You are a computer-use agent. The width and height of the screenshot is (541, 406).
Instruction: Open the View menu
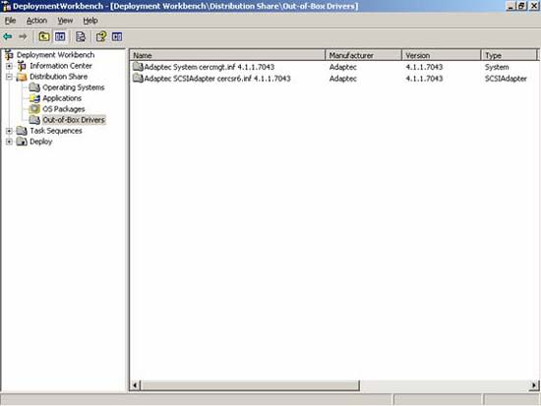[x=65, y=21]
